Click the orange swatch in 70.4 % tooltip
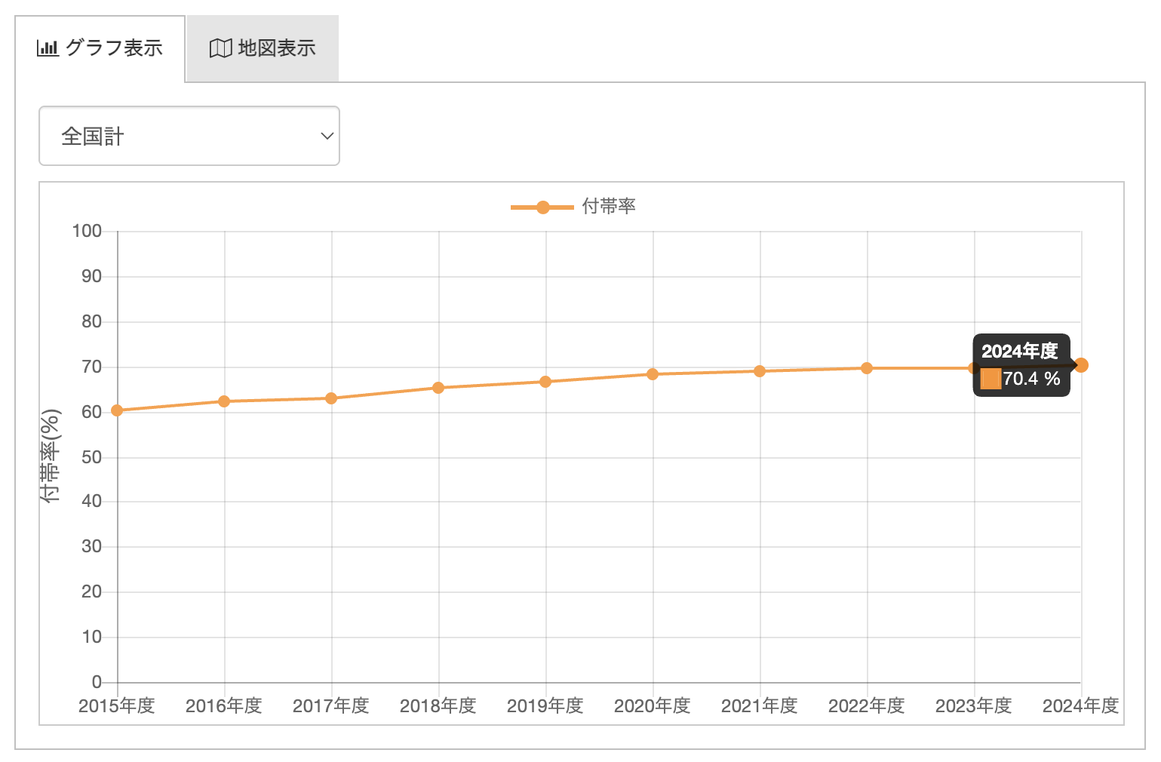1161x762 pixels. 991,379
